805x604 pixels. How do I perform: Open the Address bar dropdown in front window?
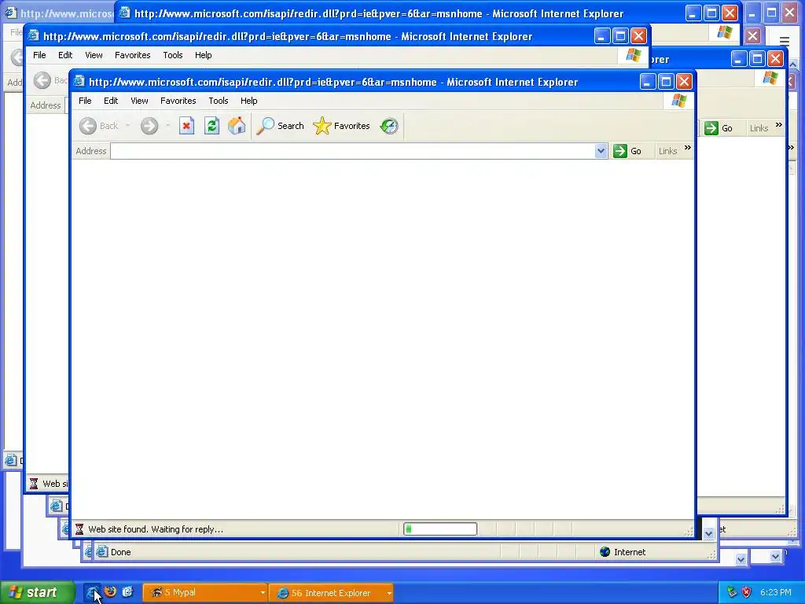pos(601,151)
